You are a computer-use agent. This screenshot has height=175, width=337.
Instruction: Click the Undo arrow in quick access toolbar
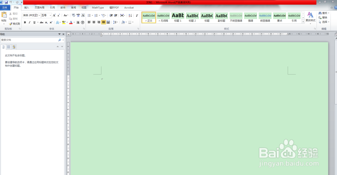[10, 2]
